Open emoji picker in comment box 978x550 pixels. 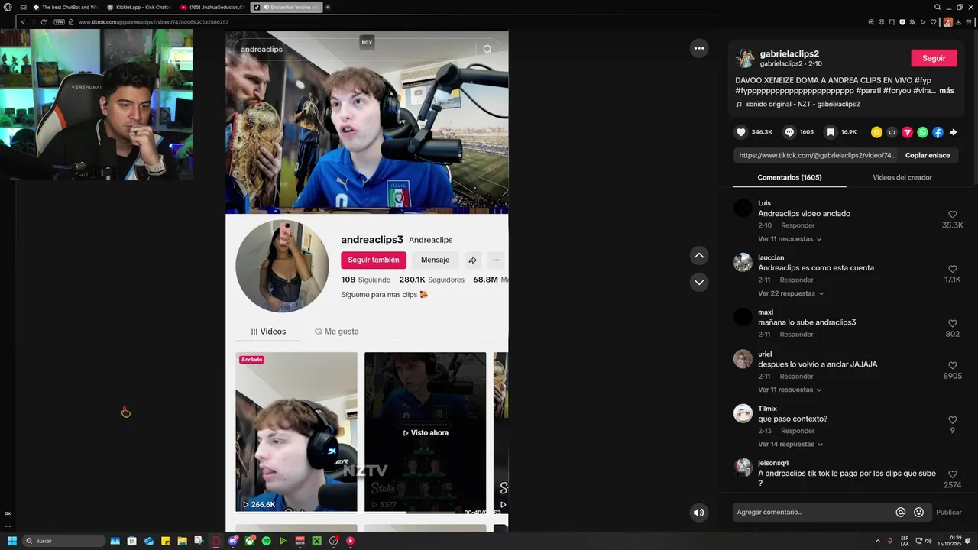[x=918, y=513]
